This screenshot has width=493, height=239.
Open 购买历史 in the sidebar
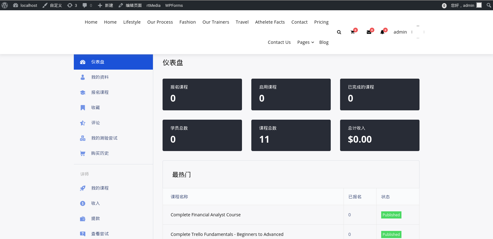tap(100, 153)
